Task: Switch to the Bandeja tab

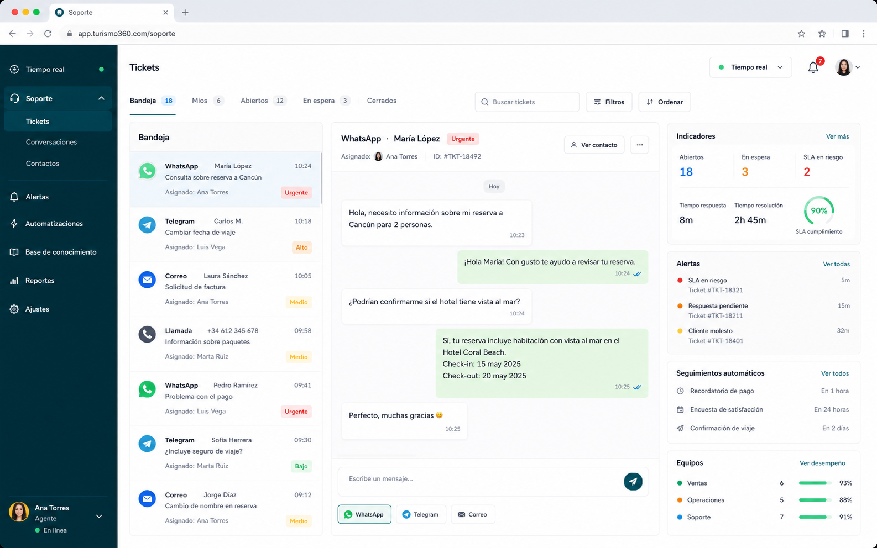Action: 152,101
